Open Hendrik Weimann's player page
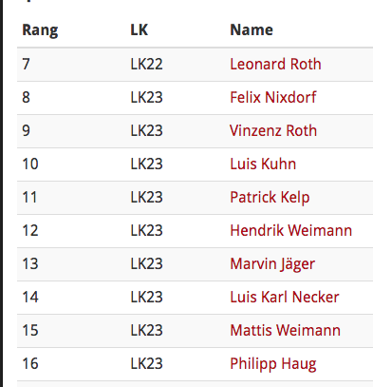373x387 pixels. click(x=290, y=230)
